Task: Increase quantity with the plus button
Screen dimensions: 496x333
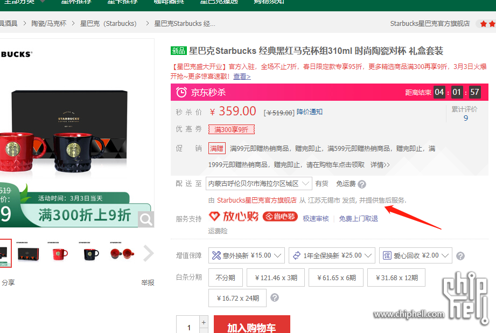Action: click(204, 322)
